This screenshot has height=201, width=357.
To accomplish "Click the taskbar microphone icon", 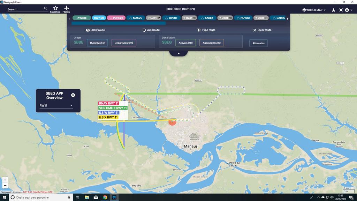I will tap(69, 198).
